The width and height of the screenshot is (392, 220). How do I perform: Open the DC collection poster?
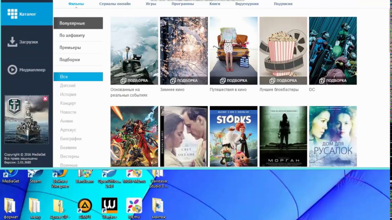[333, 51]
